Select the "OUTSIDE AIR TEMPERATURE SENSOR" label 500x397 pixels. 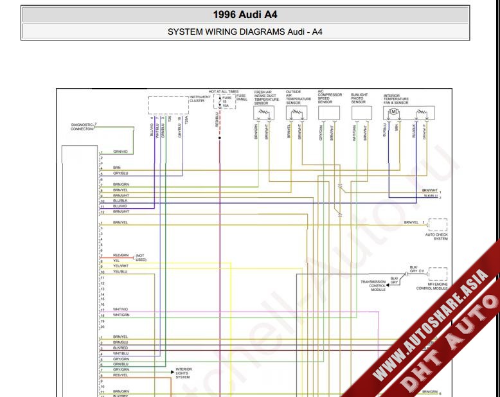[x=298, y=97]
